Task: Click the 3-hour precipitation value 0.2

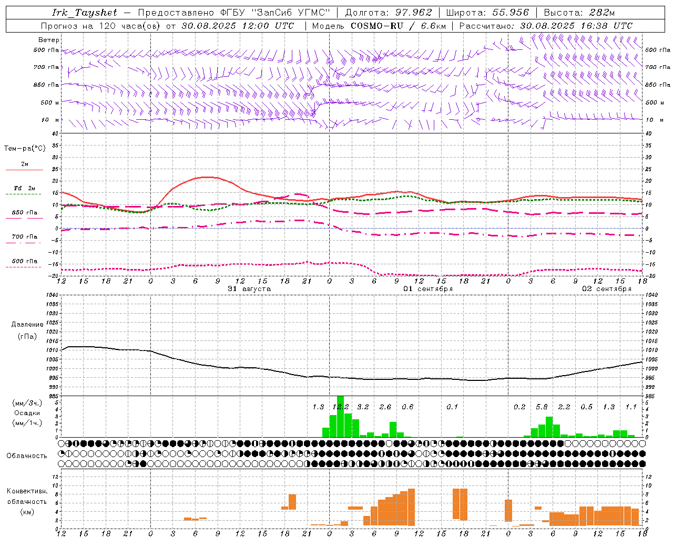Action: point(519,407)
